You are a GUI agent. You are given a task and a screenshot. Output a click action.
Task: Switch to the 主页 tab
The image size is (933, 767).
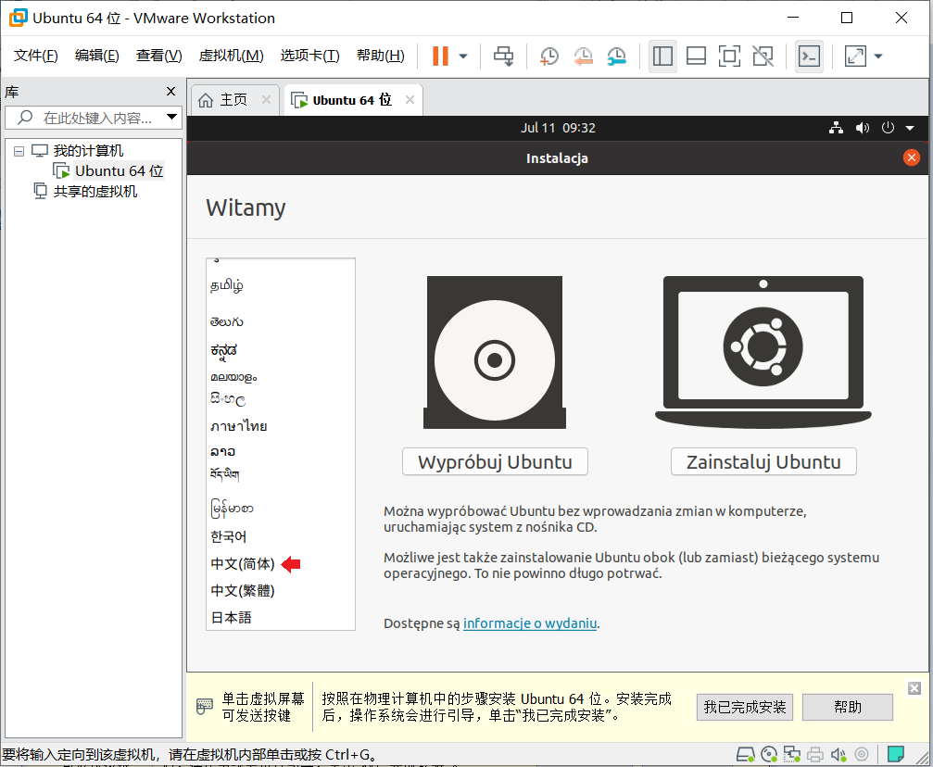click(234, 99)
